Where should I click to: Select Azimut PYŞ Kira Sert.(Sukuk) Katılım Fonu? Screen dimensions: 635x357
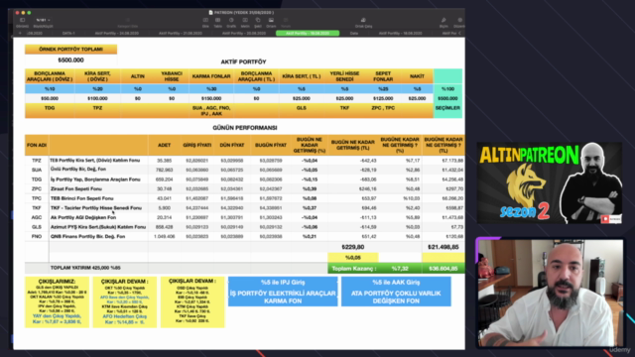click(x=98, y=227)
